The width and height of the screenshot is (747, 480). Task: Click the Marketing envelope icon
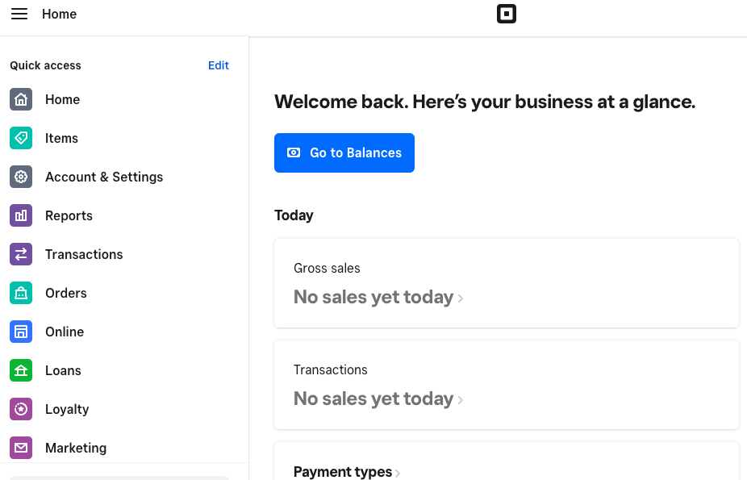[21, 448]
